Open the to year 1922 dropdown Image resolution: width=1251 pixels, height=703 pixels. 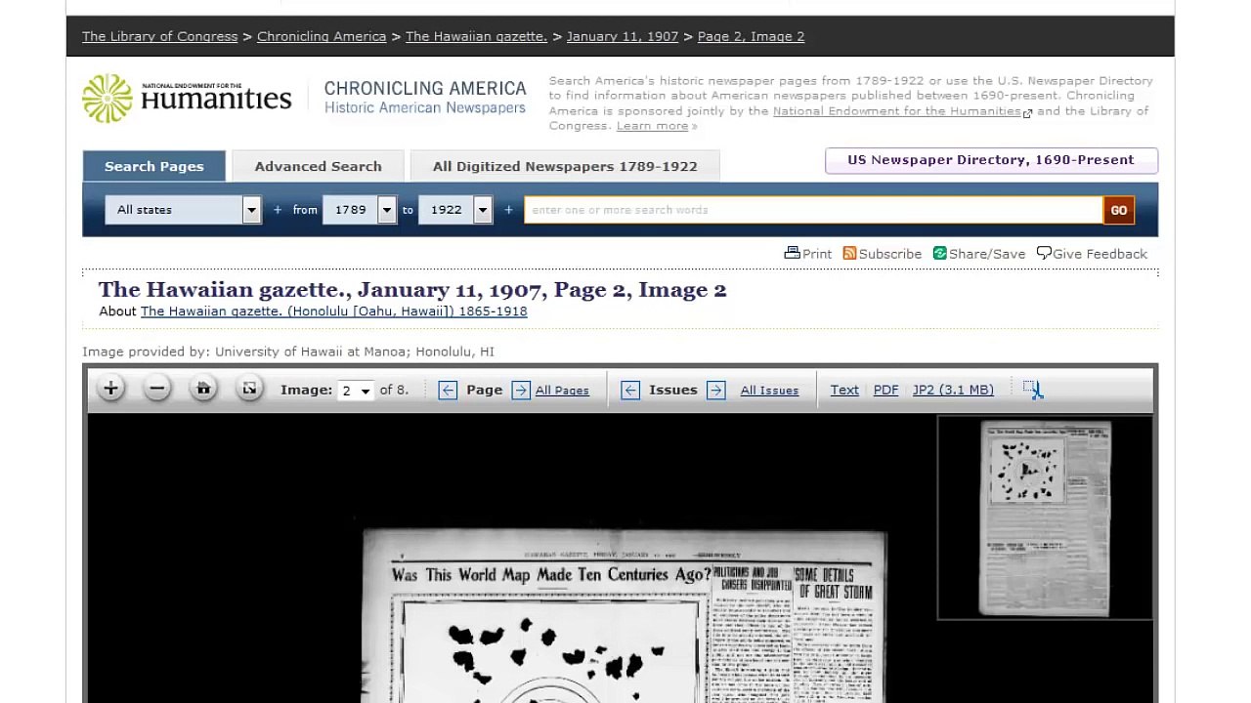454,210
